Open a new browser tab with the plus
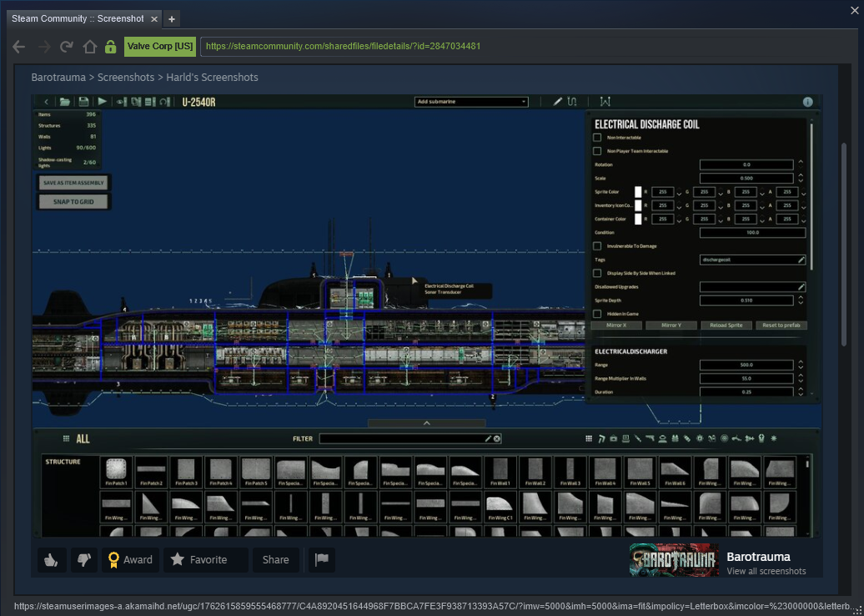This screenshot has width=864, height=616. tap(171, 19)
